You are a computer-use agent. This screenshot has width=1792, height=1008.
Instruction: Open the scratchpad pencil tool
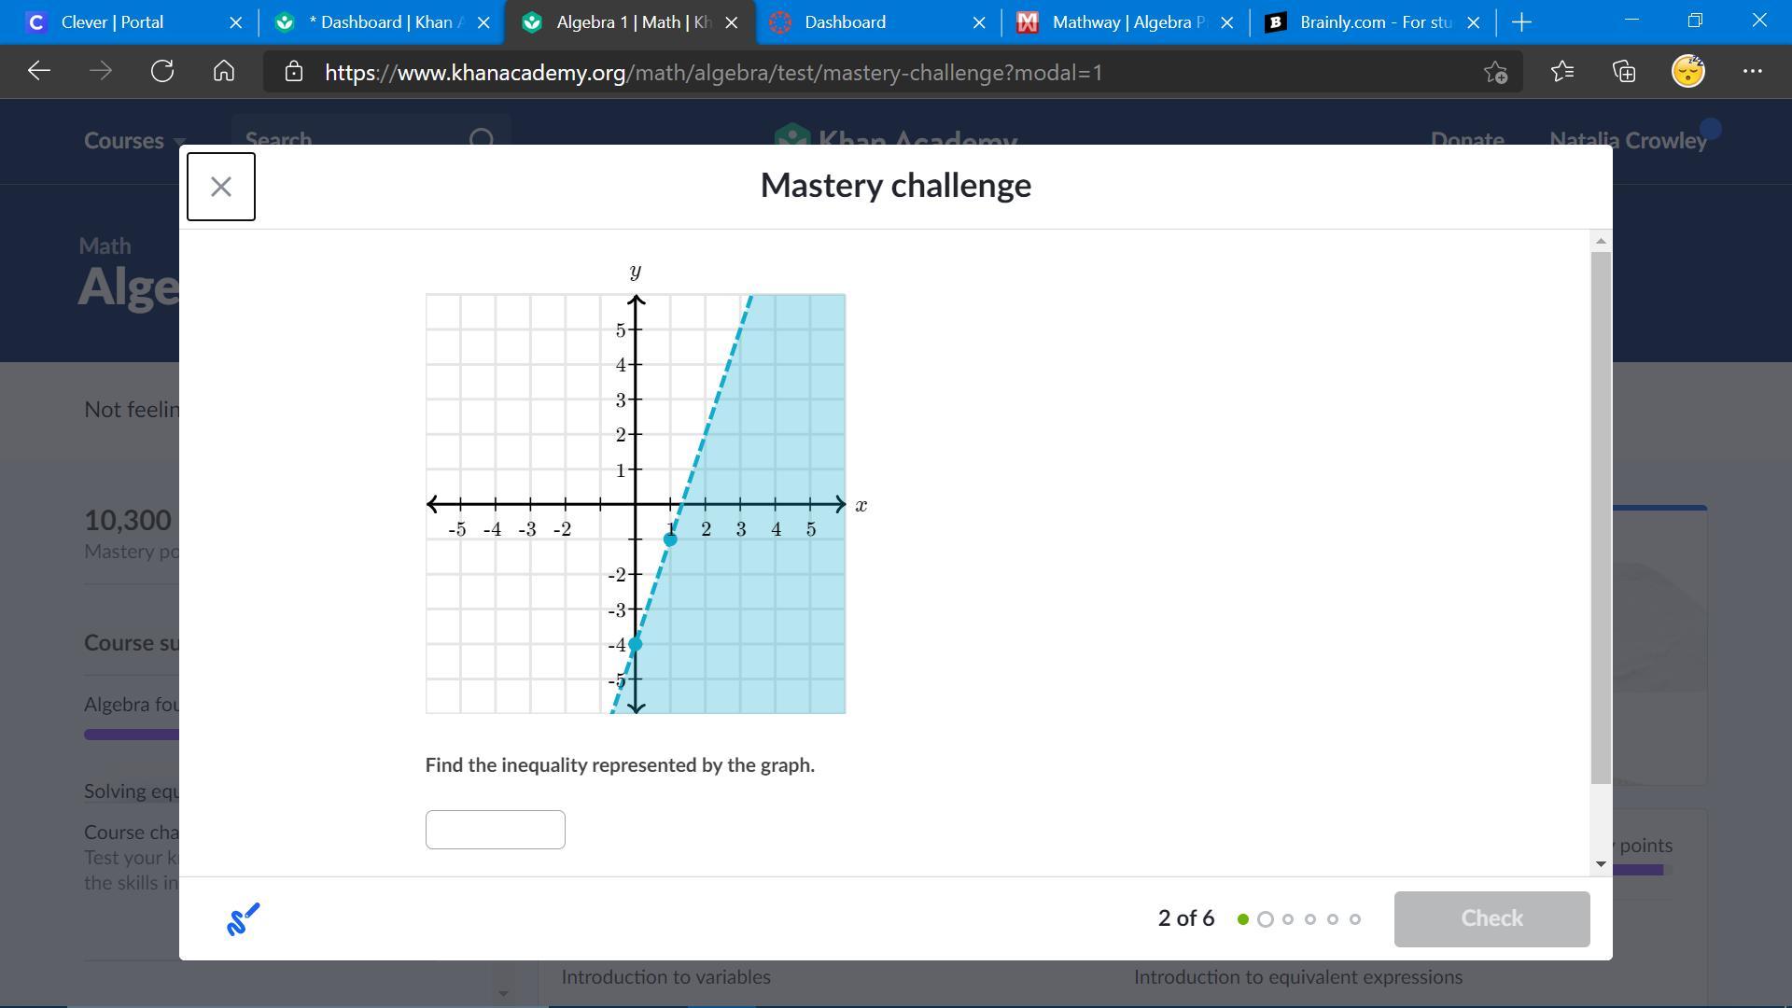pyautogui.click(x=243, y=919)
